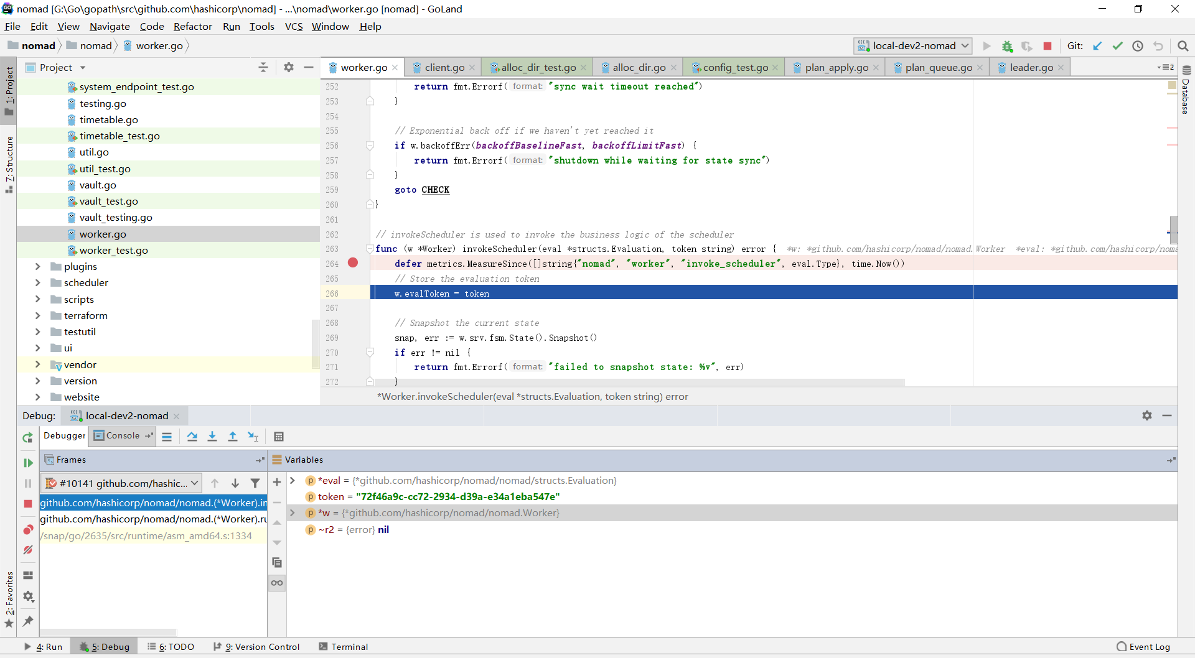The width and height of the screenshot is (1195, 658).
Task: Expand the scheduler folder
Action: 37,282
